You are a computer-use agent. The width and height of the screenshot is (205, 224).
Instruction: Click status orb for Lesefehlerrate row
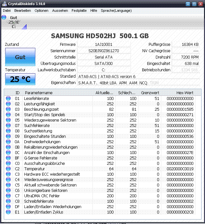(8, 98)
